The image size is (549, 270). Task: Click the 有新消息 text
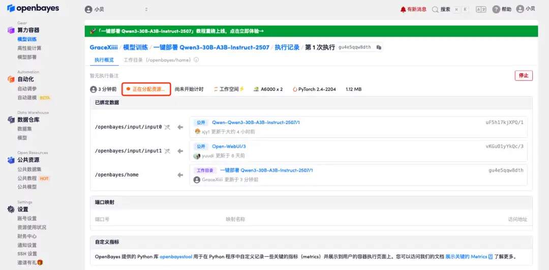pyautogui.click(x=417, y=10)
